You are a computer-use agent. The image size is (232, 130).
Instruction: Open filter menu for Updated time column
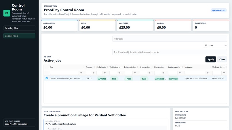pos(224,73)
